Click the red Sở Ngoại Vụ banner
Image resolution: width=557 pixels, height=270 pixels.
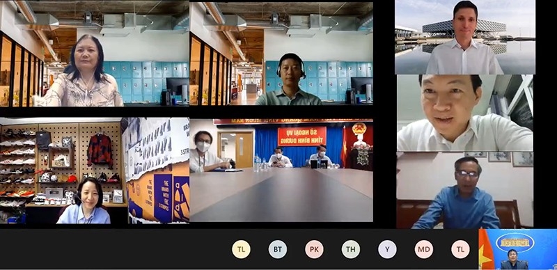(x=302, y=136)
